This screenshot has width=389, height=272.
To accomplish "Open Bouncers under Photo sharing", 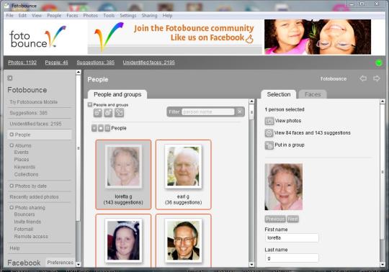I will click(x=24, y=214).
